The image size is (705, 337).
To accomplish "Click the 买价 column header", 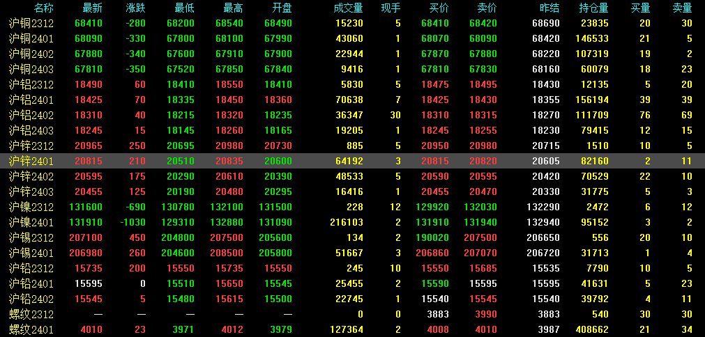I will (439, 8).
